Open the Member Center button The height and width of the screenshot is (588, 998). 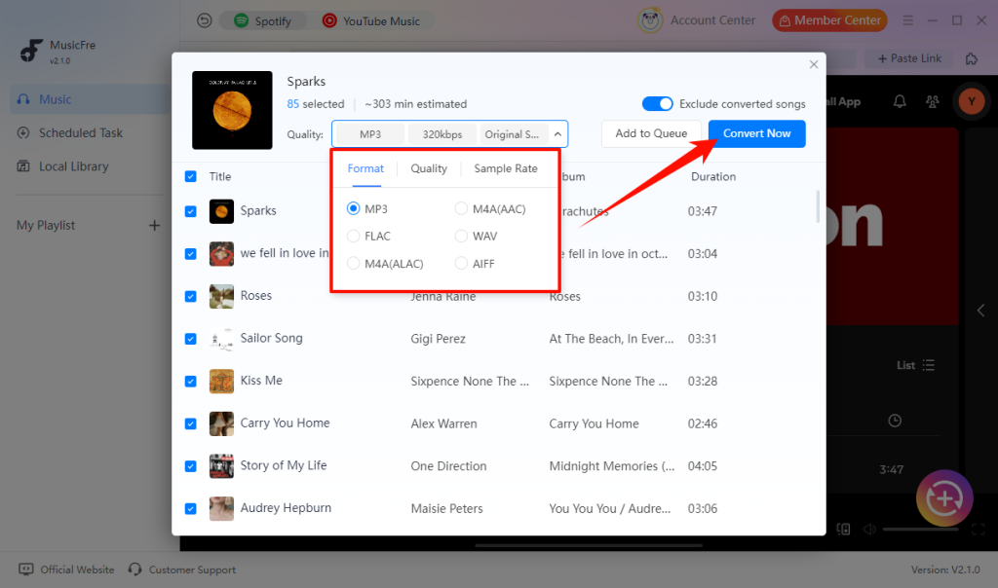(829, 20)
